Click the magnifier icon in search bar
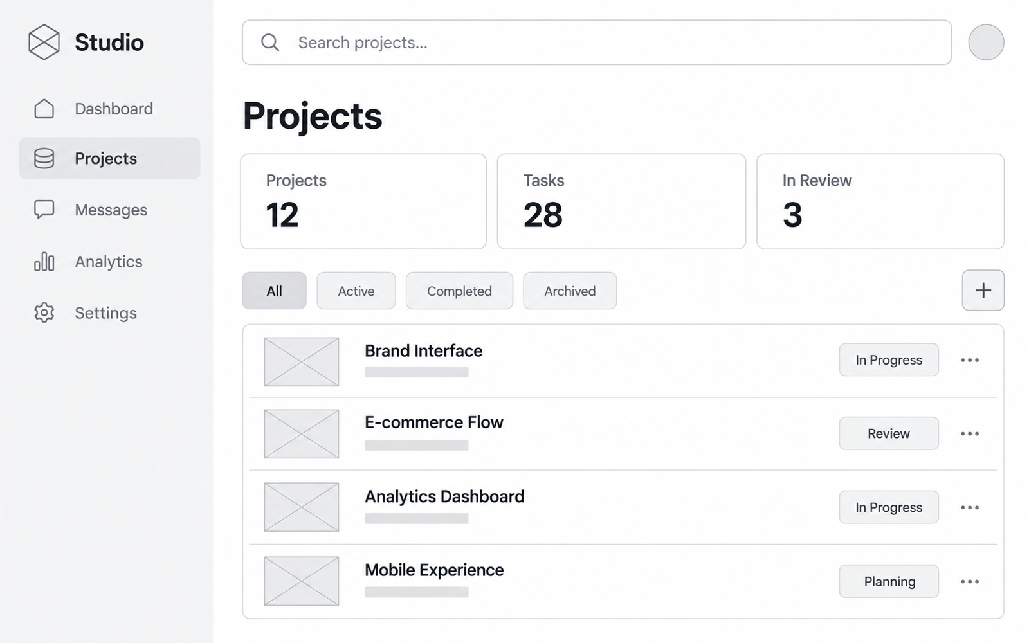Image resolution: width=1029 pixels, height=643 pixels. [270, 42]
